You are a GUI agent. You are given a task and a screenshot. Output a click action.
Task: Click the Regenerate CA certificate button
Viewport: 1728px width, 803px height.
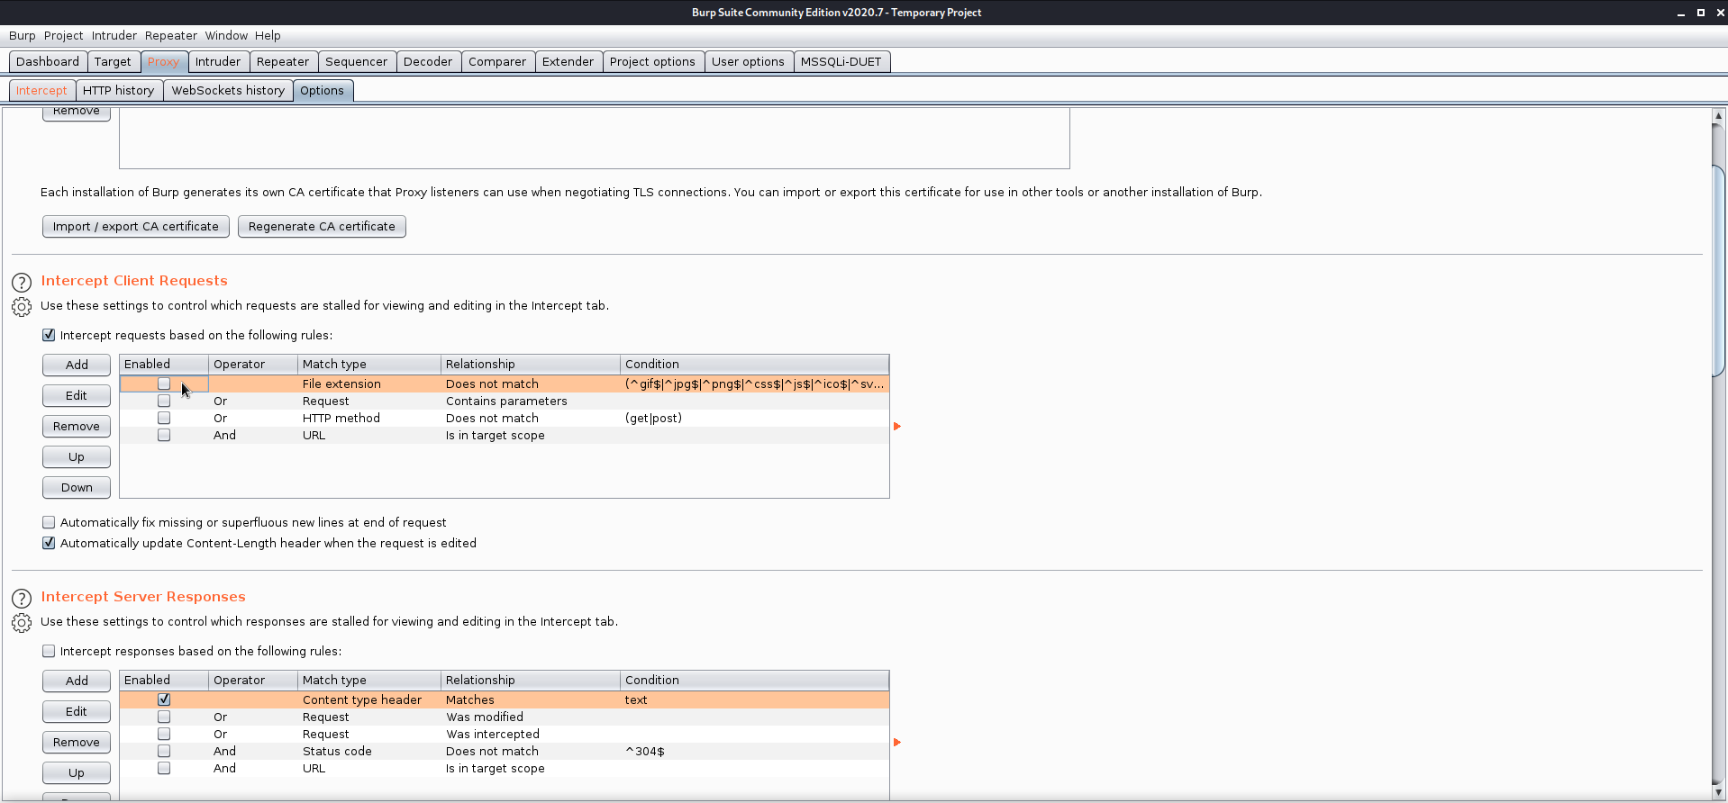point(322,226)
